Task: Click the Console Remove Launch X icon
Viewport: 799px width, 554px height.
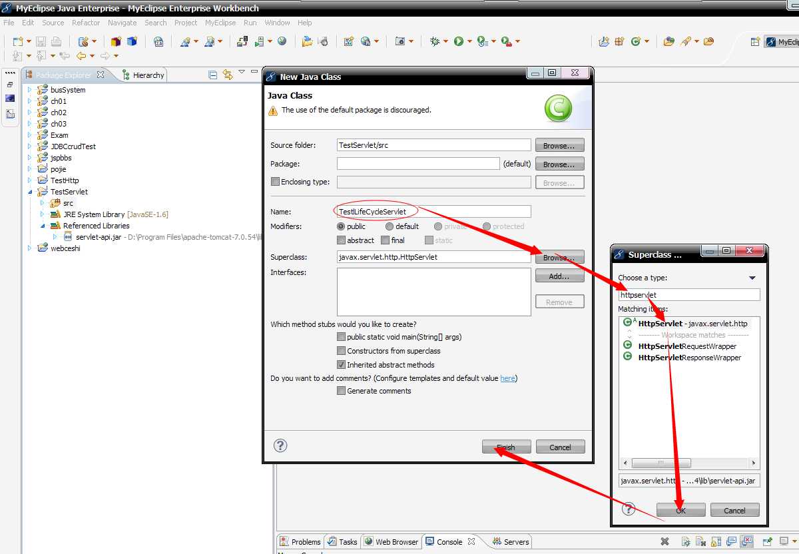Action: 665,542
